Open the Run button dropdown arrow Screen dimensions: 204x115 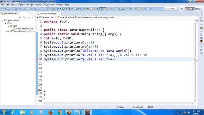(66, 9)
